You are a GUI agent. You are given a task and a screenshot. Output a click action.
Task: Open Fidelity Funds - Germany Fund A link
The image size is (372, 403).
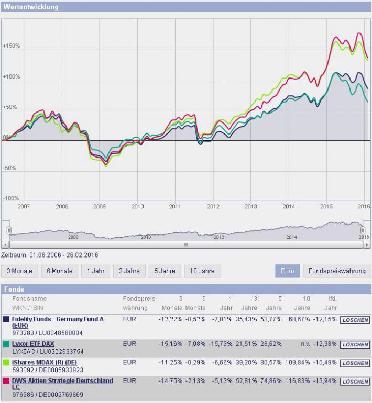click(x=58, y=322)
